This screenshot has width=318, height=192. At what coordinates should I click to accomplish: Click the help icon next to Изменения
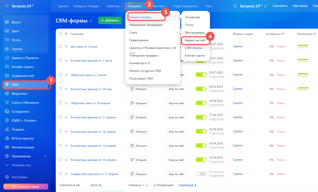click(x=315, y=34)
